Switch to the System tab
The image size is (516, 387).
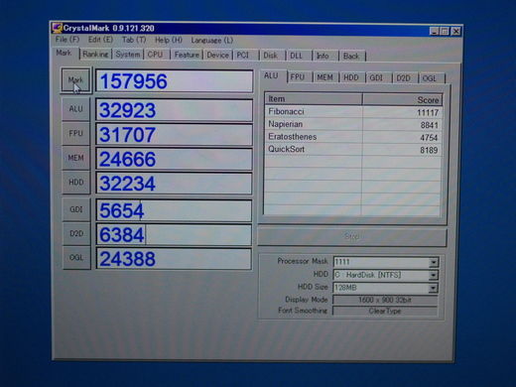pos(128,55)
